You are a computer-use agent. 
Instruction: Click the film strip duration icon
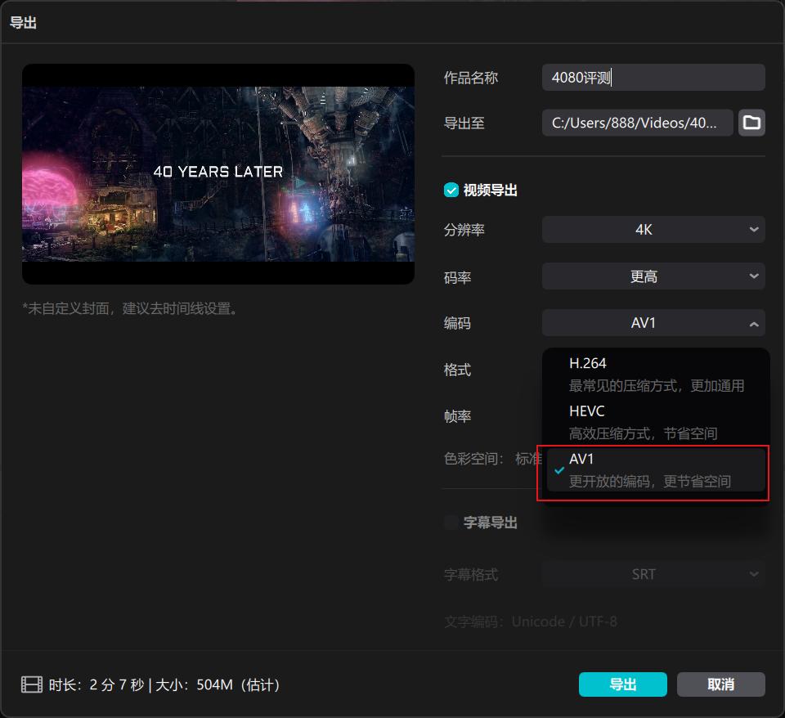31,684
